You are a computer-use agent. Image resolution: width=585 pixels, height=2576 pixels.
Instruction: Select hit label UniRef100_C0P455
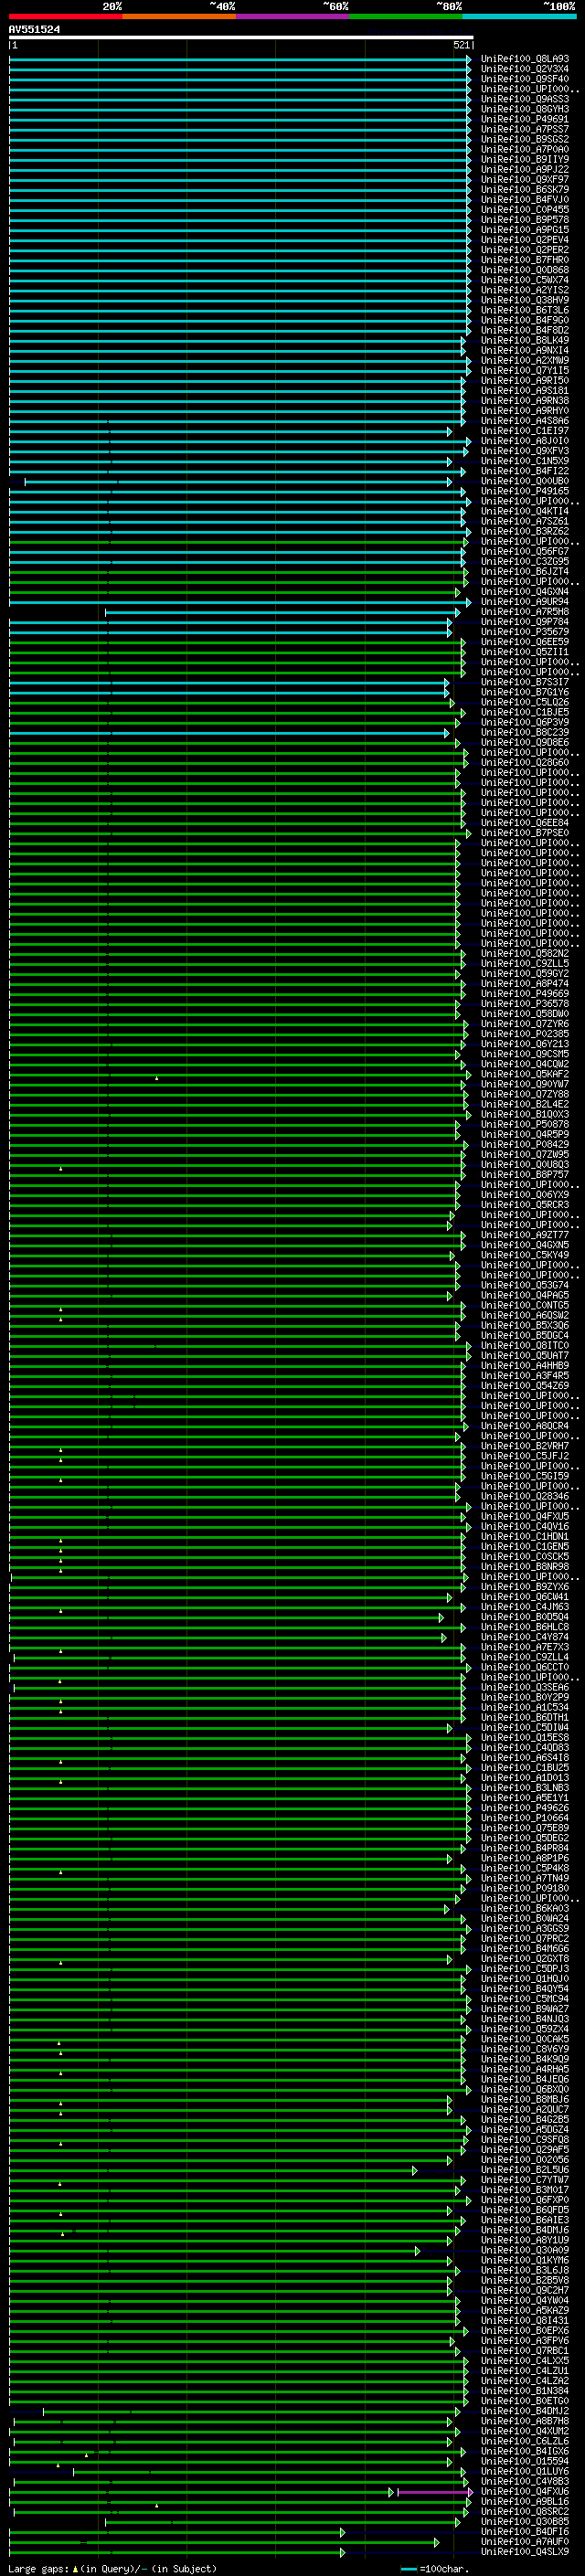(x=525, y=210)
